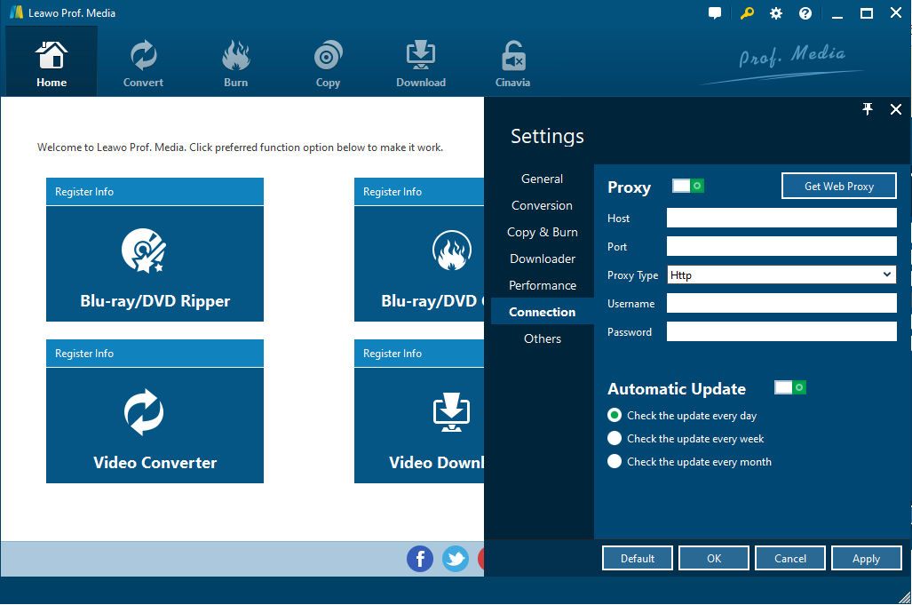
Task: Pin the Settings panel
Action: [x=868, y=109]
